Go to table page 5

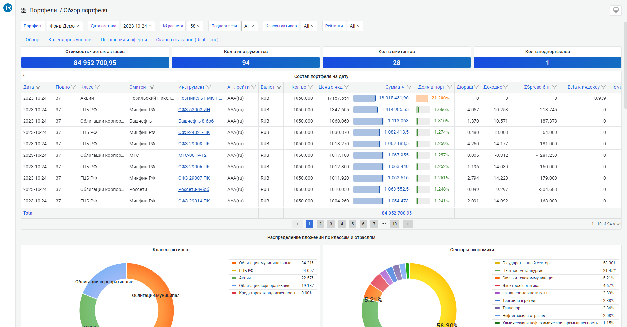[353, 224]
